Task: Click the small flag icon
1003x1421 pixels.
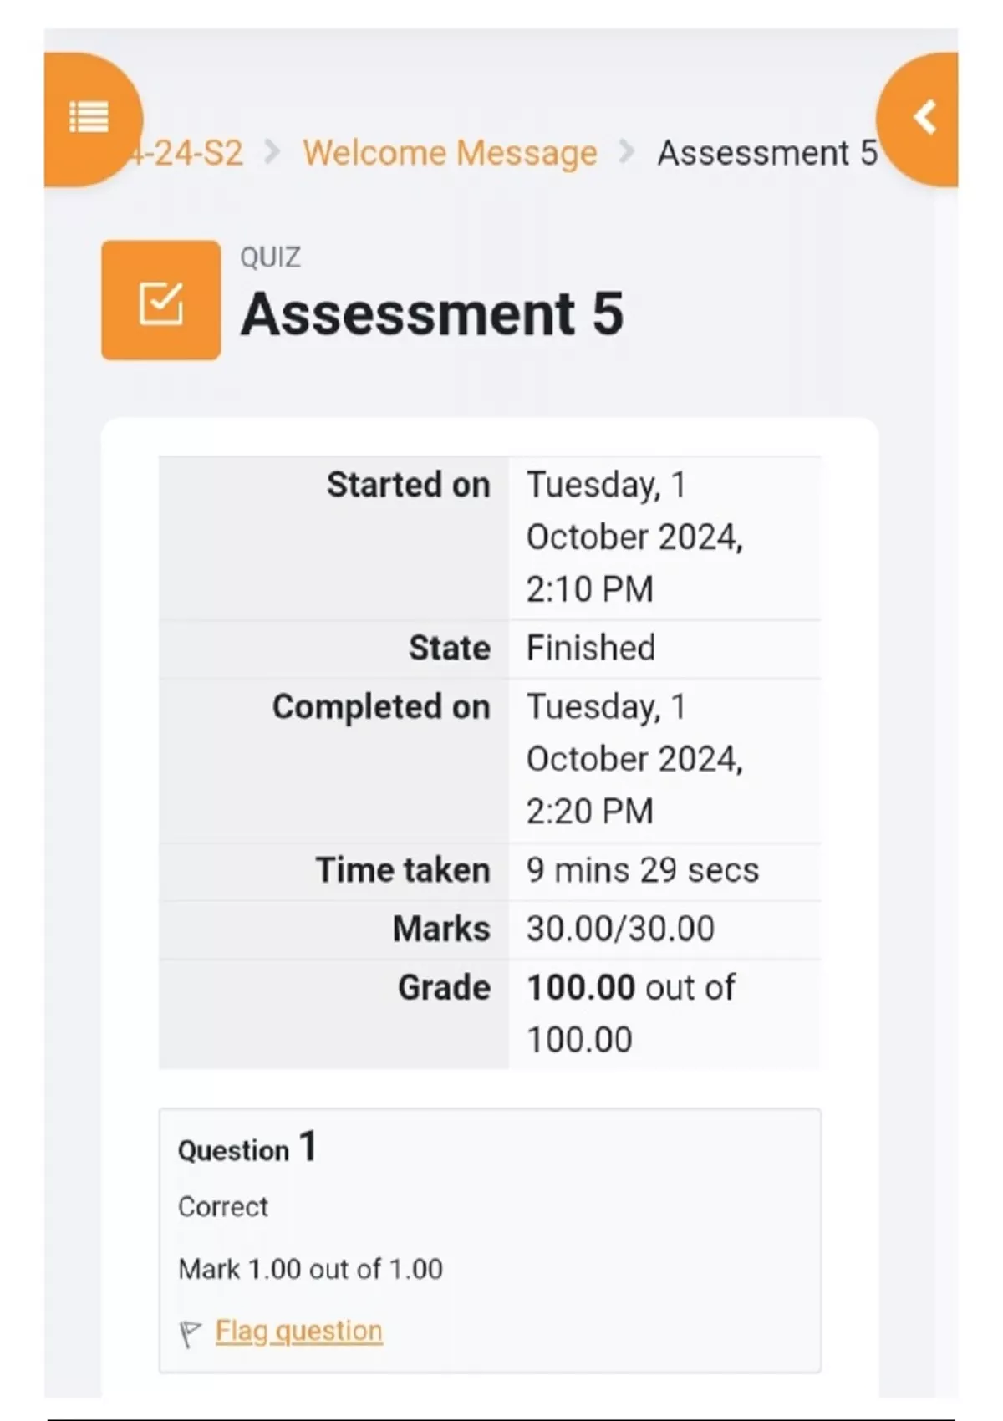Action: click(190, 1333)
